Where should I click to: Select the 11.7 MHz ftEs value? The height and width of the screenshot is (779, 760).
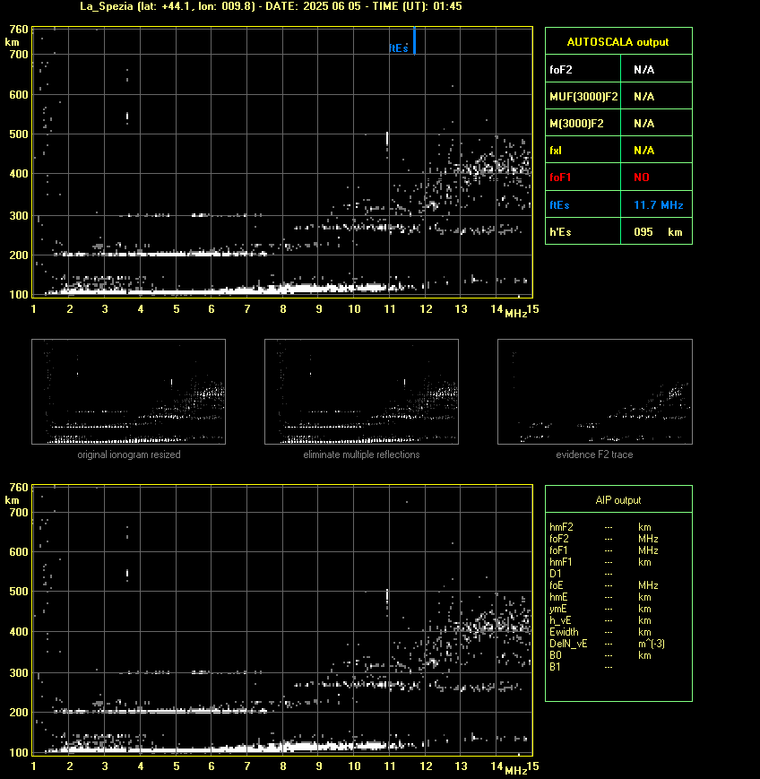point(659,205)
